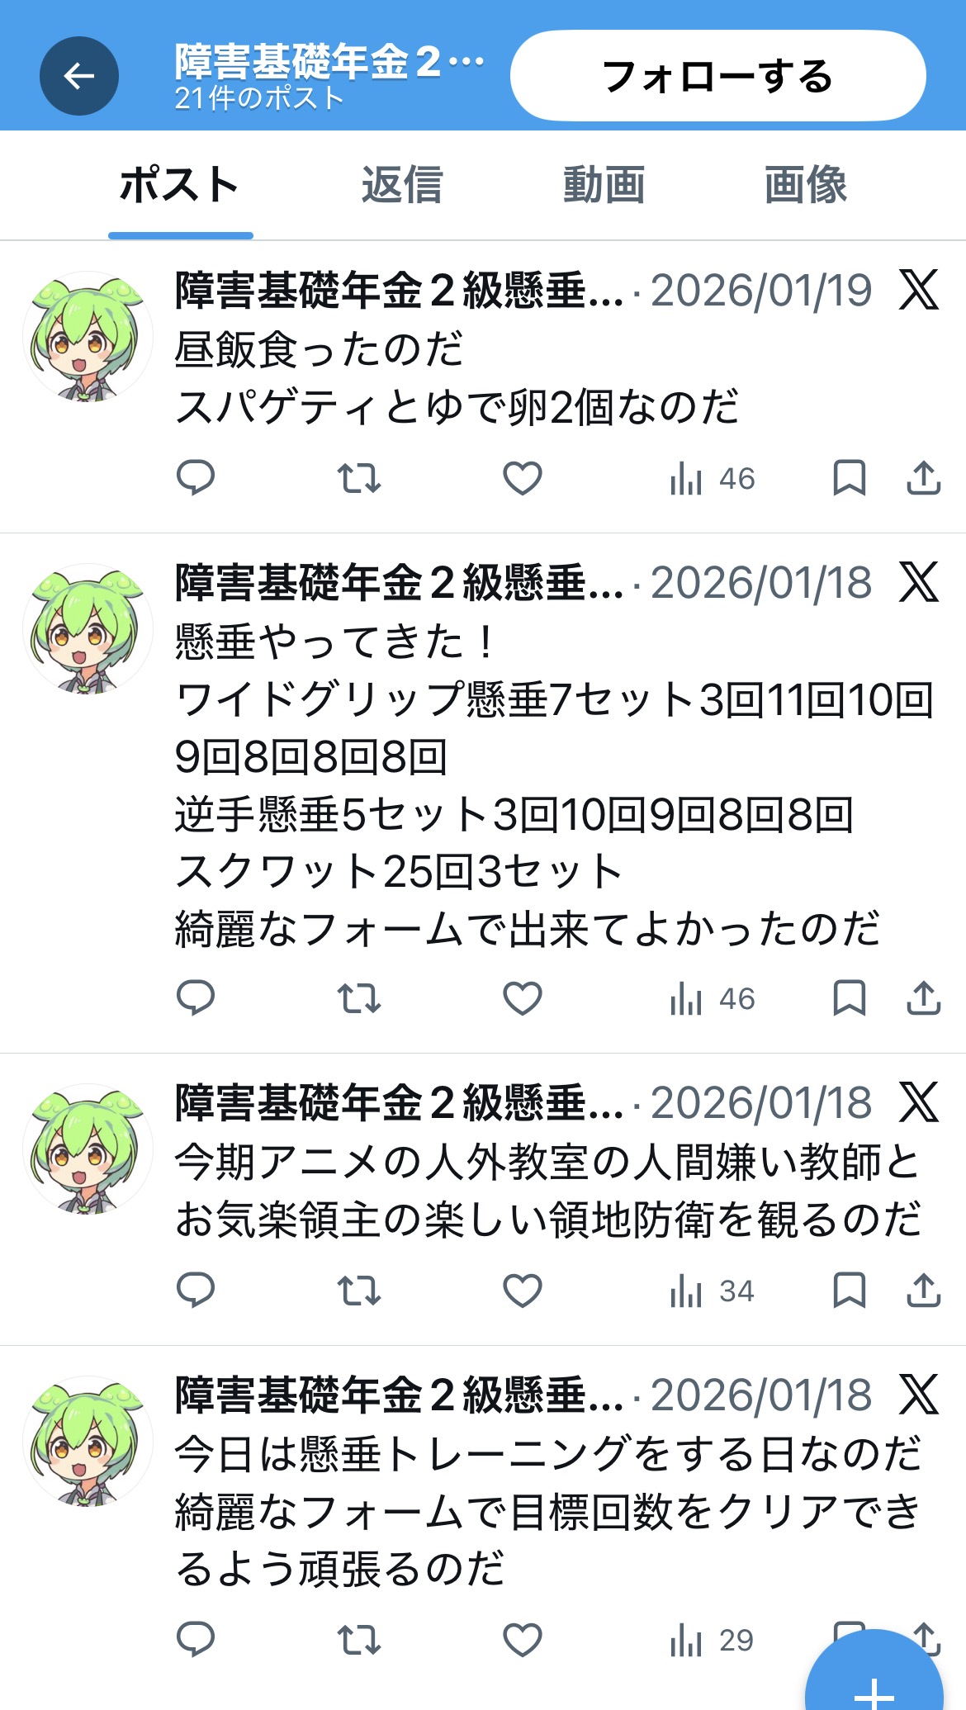Open the X logo on the anime post
Image resolution: width=966 pixels, height=1710 pixels.
point(919,1102)
